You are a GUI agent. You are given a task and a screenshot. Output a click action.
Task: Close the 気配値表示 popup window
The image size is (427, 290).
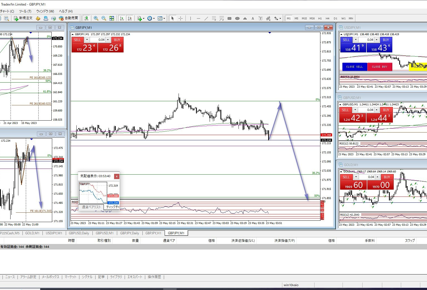point(117,176)
